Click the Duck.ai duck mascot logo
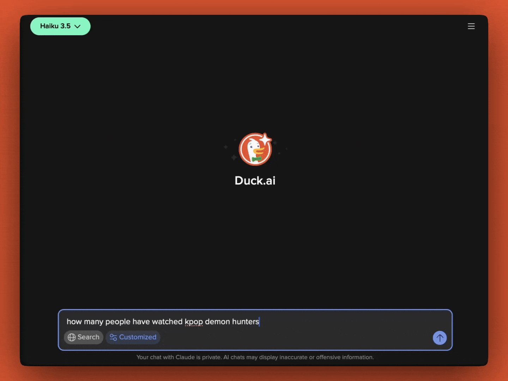 [255, 149]
